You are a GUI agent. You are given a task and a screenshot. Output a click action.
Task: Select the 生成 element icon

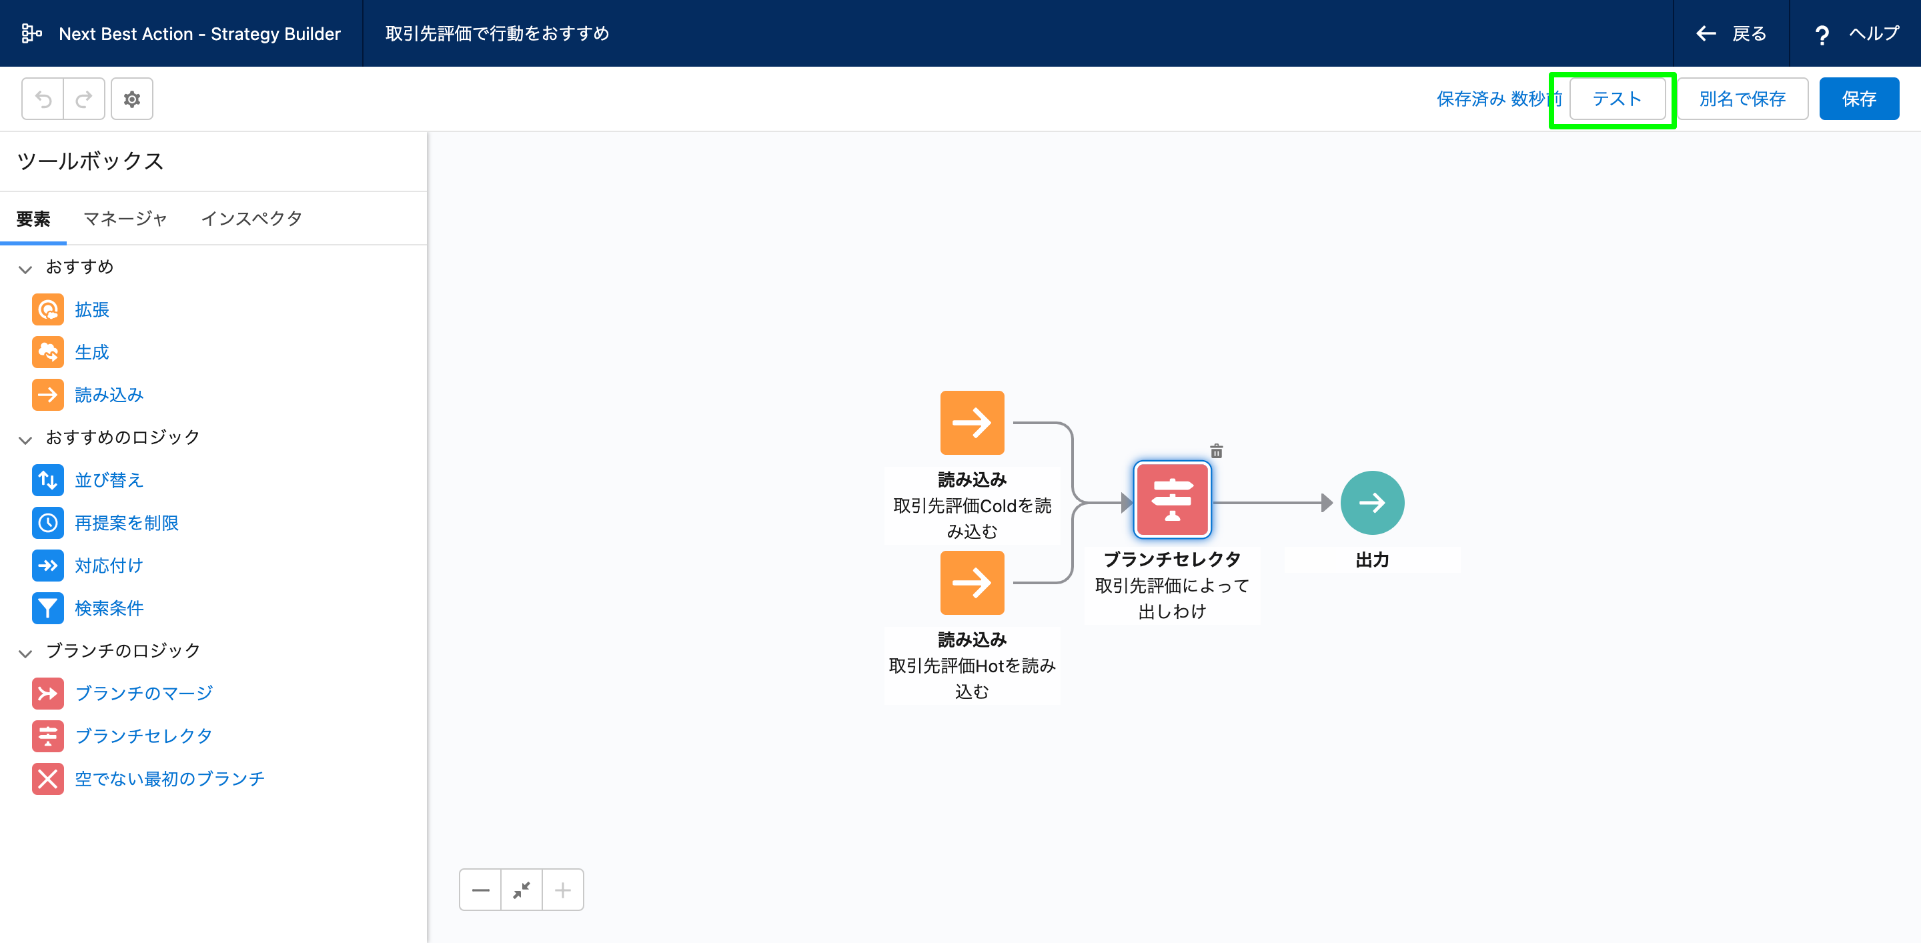(48, 352)
